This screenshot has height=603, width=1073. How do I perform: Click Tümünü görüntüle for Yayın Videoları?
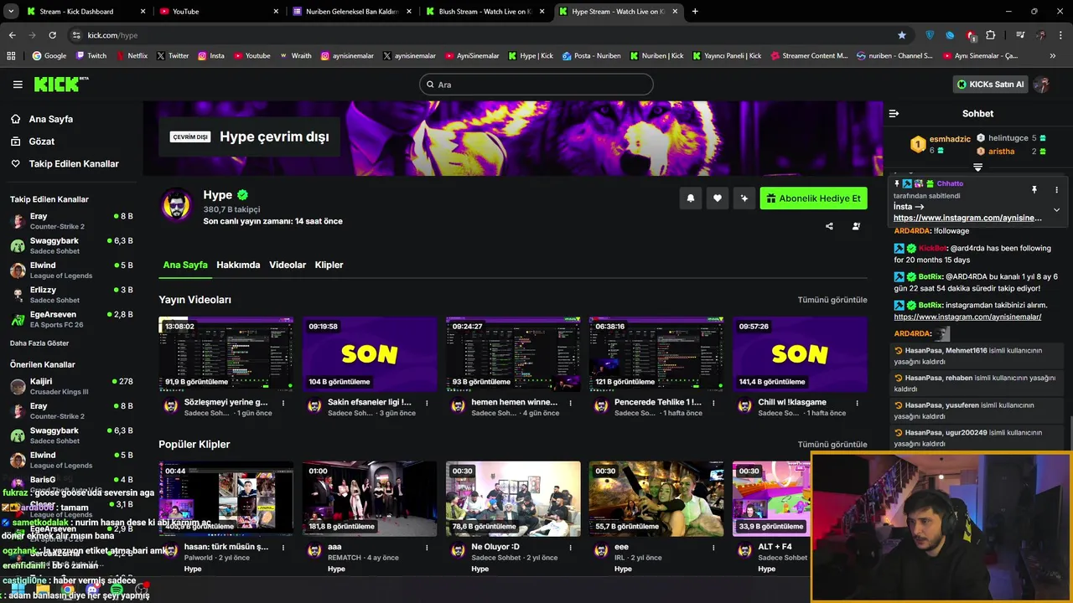pyautogui.click(x=832, y=300)
